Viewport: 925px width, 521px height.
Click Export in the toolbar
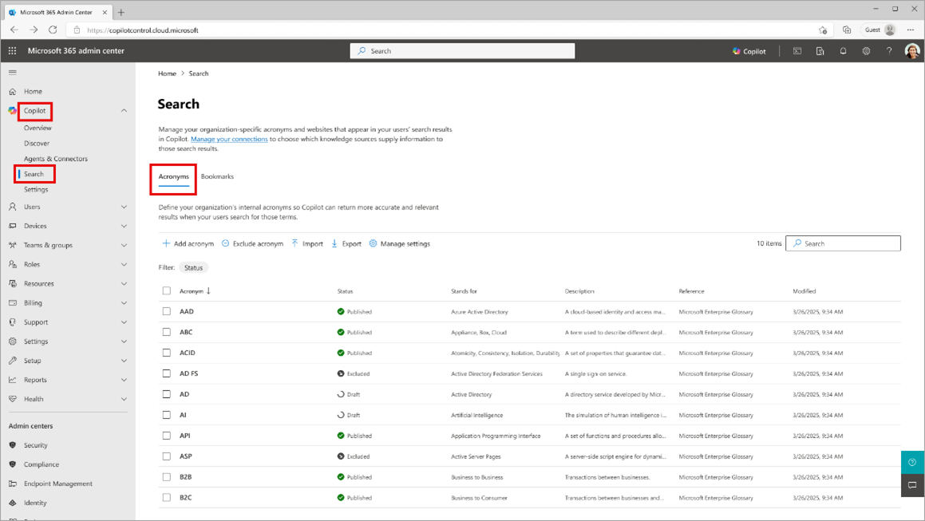point(346,243)
